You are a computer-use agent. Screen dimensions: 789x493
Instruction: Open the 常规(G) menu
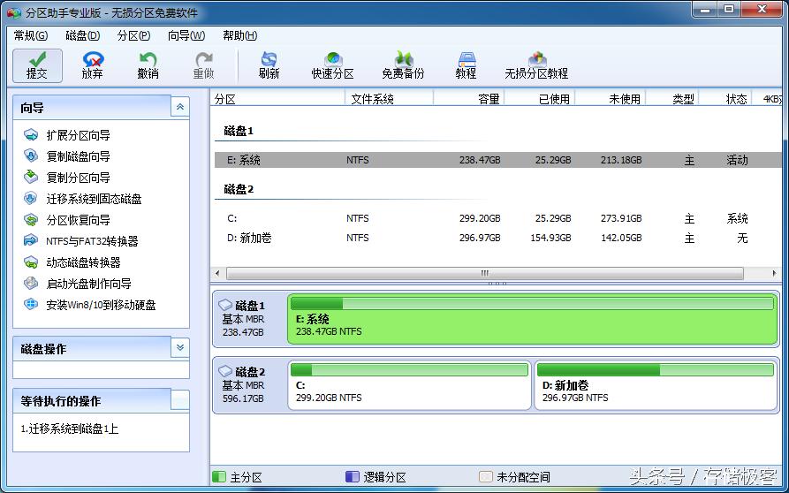31,35
